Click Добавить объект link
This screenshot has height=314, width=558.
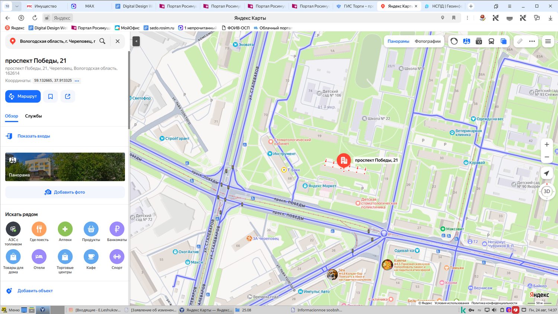point(35,291)
